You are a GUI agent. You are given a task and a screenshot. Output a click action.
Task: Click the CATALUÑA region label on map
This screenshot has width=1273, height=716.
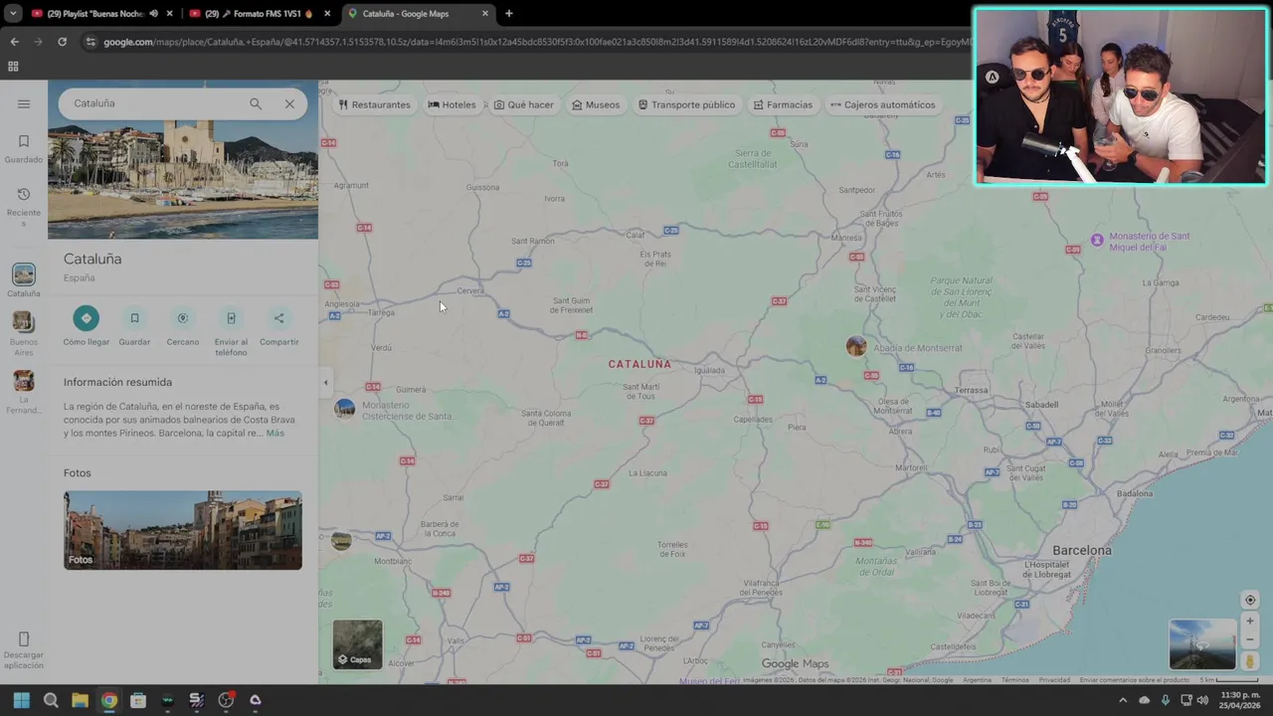pyautogui.click(x=639, y=364)
